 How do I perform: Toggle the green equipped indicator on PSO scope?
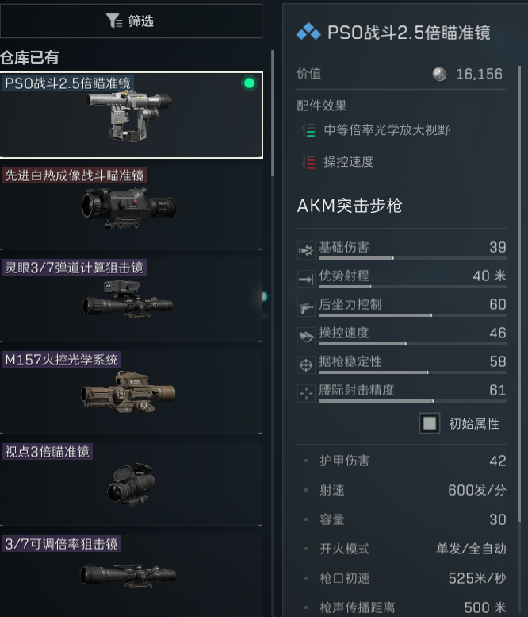tap(249, 83)
